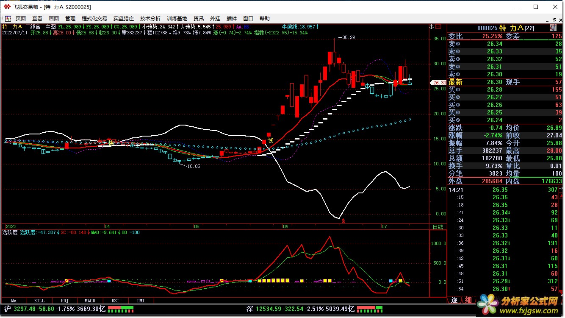Viewport: 565px width, 318px height.
Task: Click the chart icon left of 页面 menu
Action: pyautogui.click(x=8, y=19)
